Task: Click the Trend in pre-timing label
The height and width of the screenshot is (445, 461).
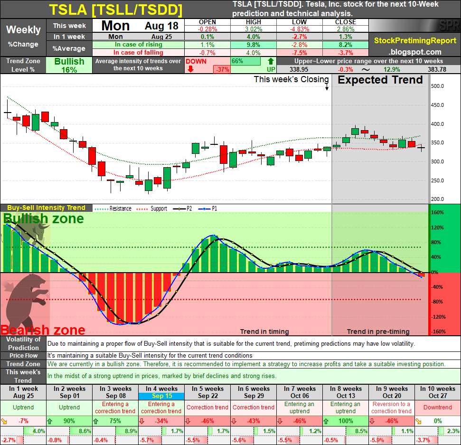Action: (378, 332)
